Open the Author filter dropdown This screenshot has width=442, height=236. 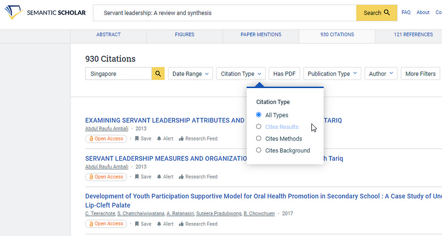tap(381, 74)
